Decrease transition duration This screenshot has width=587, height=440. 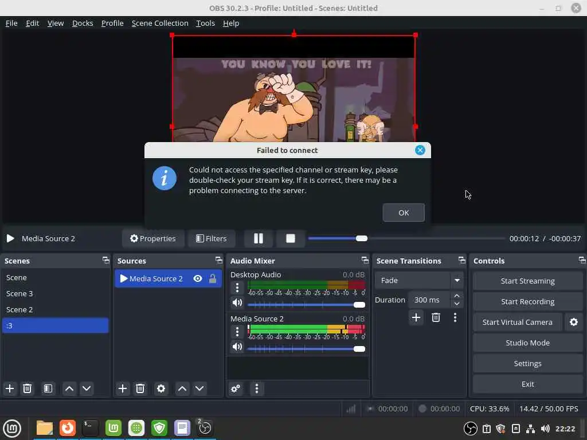tap(457, 304)
